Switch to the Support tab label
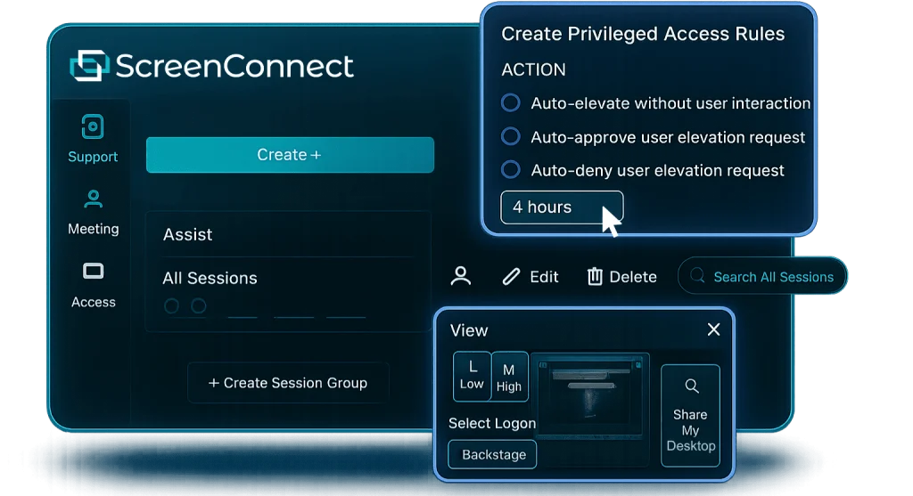 pyautogui.click(x=93, y=157)
